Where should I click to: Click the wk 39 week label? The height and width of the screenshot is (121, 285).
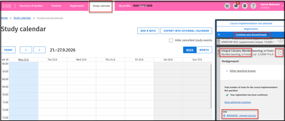(x=5, y=60)
